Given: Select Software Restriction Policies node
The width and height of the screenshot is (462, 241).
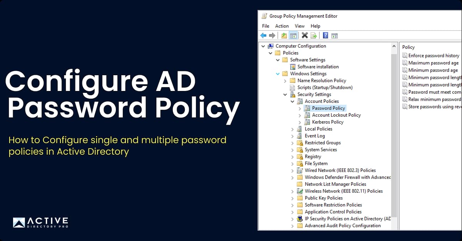Looking at the screenshot, I should 333,205.
